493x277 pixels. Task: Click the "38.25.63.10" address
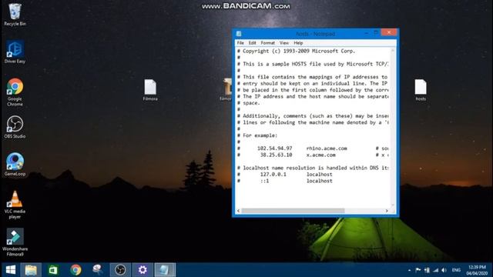coord(276,155)
